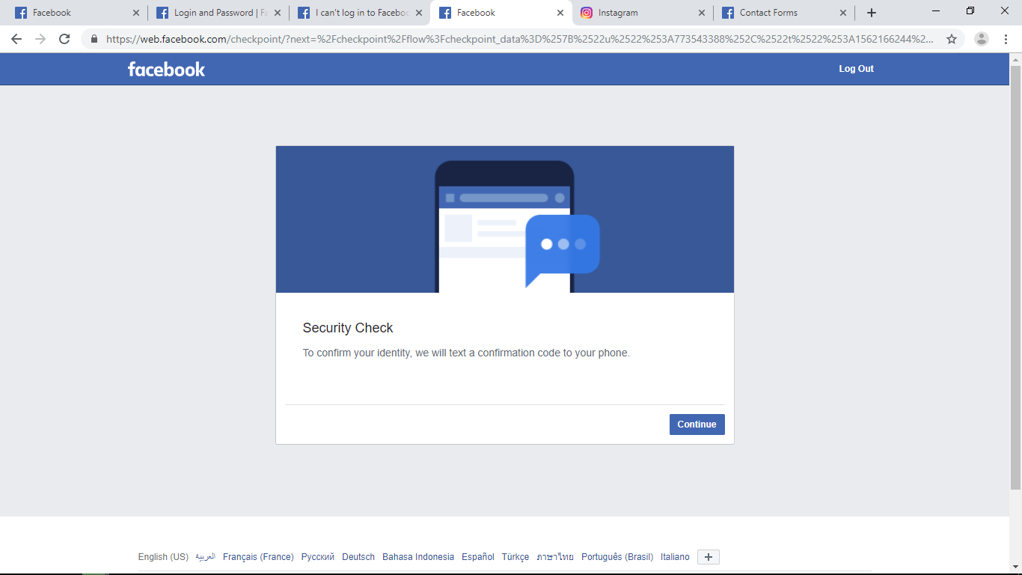Image resolution: width=1022 pixels, height=575 pixels.
Task: Select Français (France) language
Action: point(258,557)
